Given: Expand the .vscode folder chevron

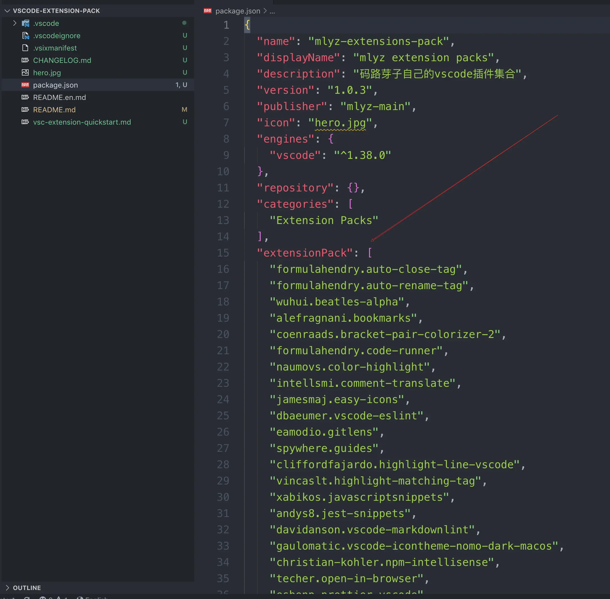Looking at the screenshot, I should tap(15, 23).
